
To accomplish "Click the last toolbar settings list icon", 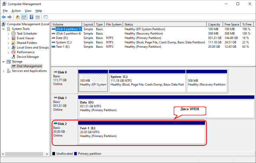I will point(46,17).
